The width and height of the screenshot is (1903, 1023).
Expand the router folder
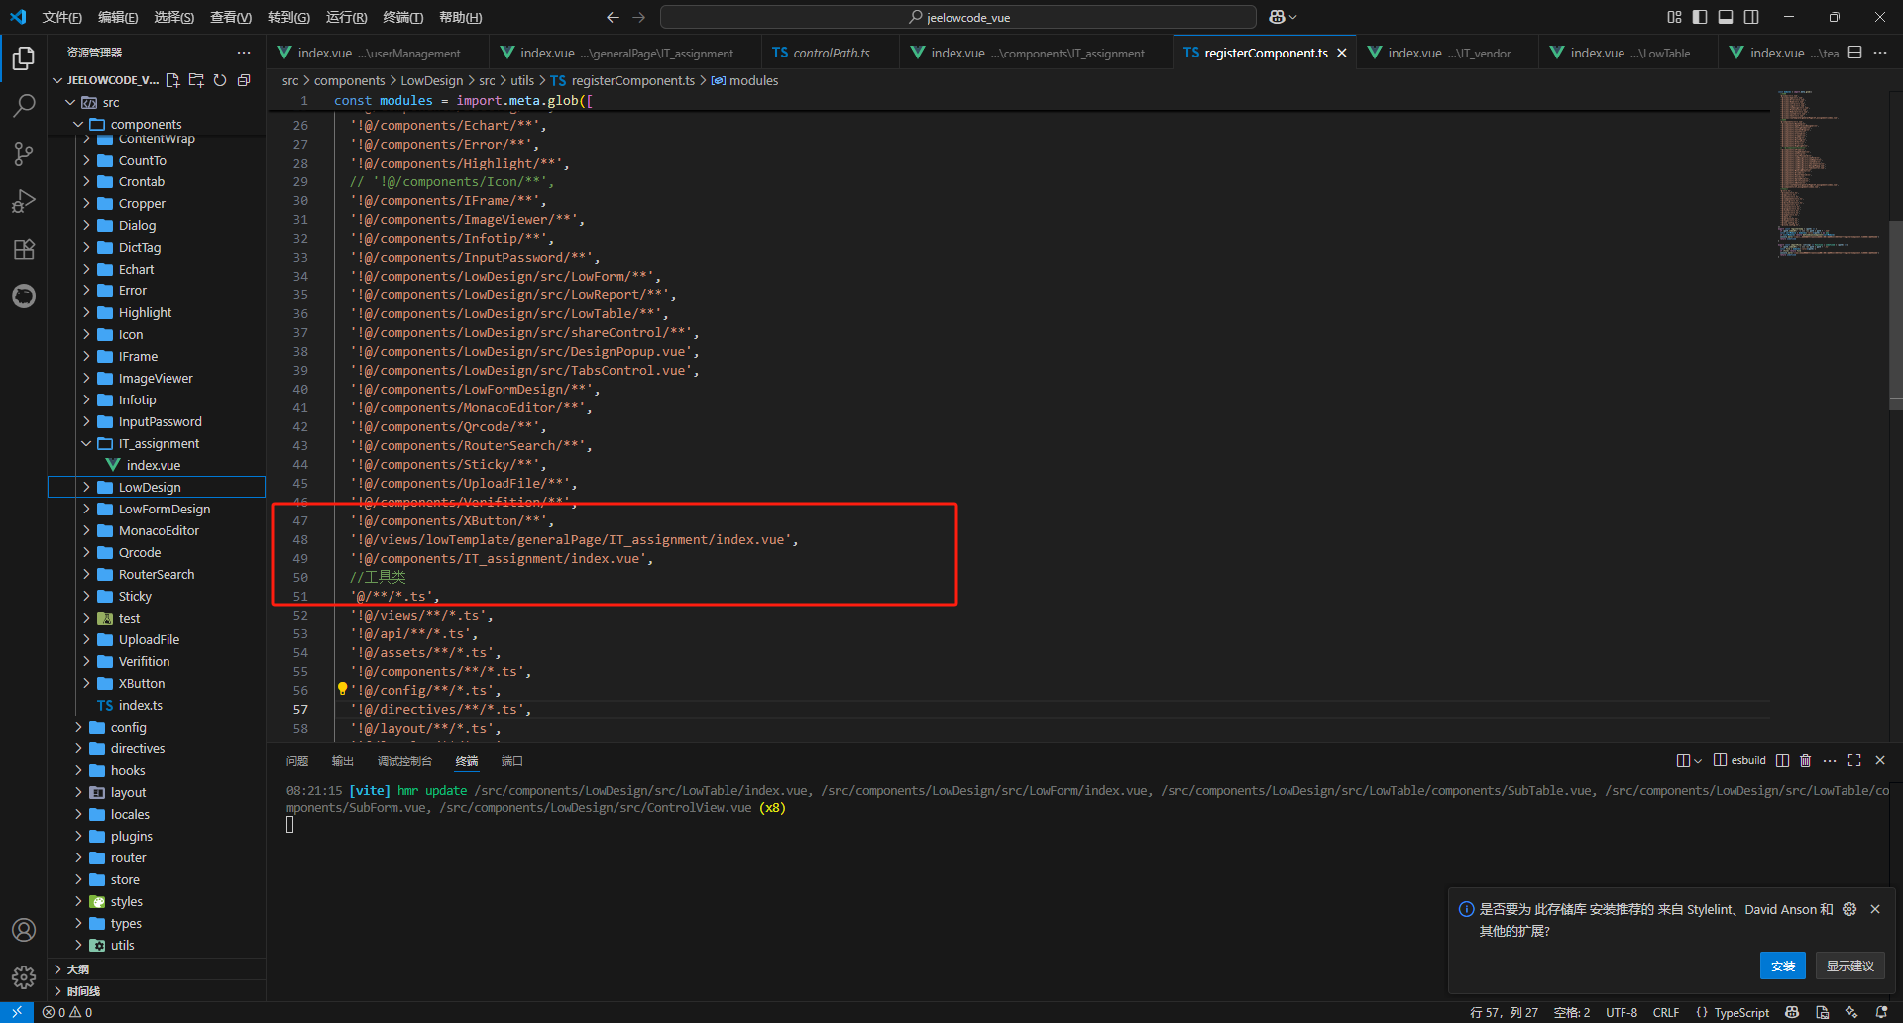(157, 857)
